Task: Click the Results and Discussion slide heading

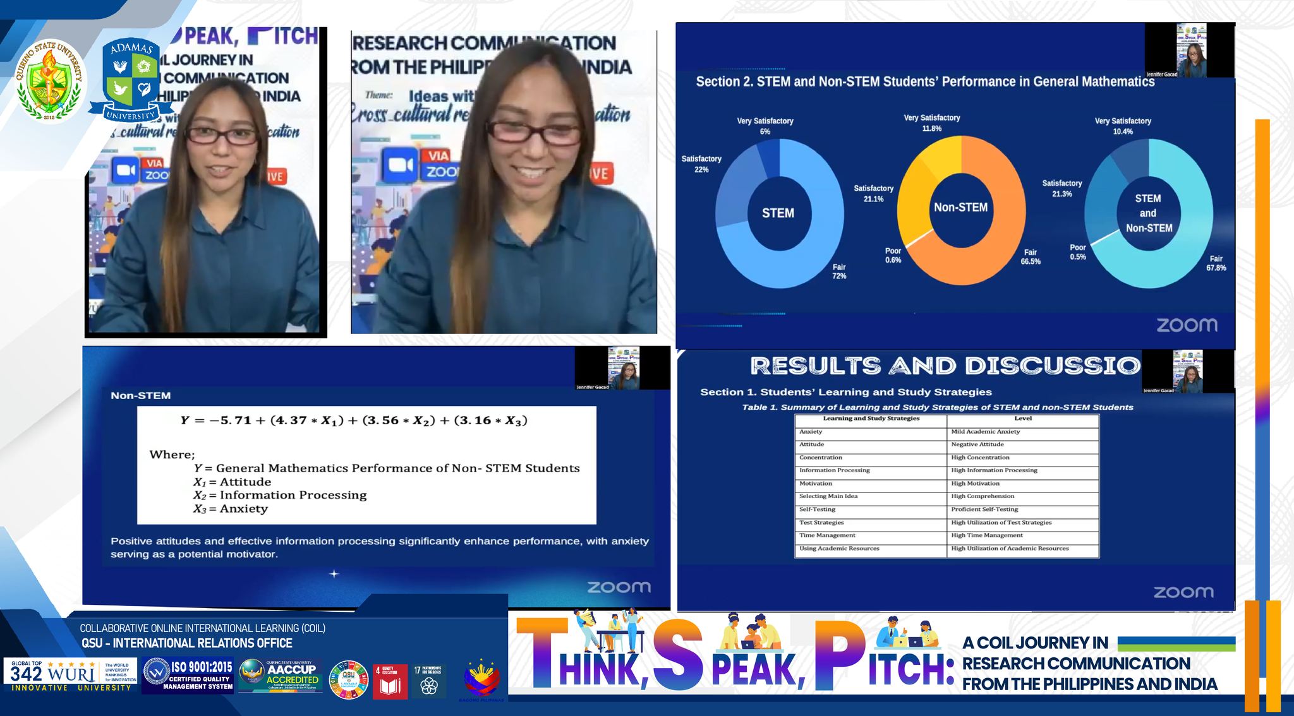Action: click(945, 366)
